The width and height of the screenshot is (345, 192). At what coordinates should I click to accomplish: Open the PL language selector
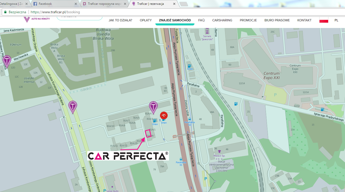click(x=336, y=20)
